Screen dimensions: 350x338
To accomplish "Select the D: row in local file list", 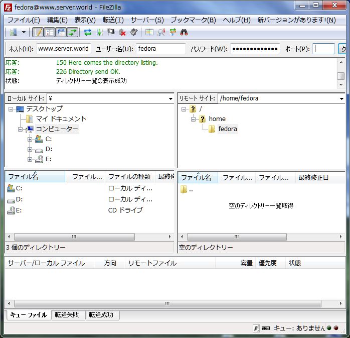I will point(89,199).
